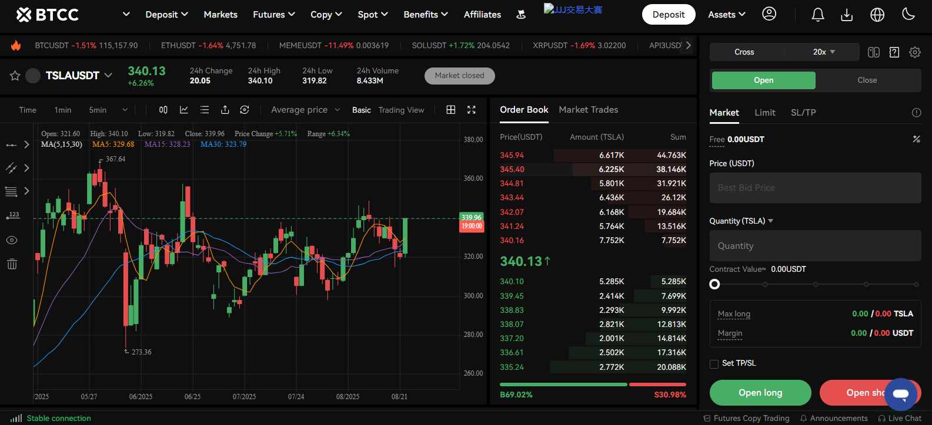Viewport: 932px width, 425px height.
Task: Switch to the Market Trades tab
Action: [x=588, y=110]
